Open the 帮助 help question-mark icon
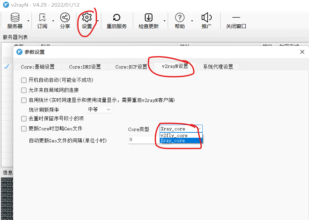Image resolution: width=309 pixels, height=220 pixels. coord(180,17)
